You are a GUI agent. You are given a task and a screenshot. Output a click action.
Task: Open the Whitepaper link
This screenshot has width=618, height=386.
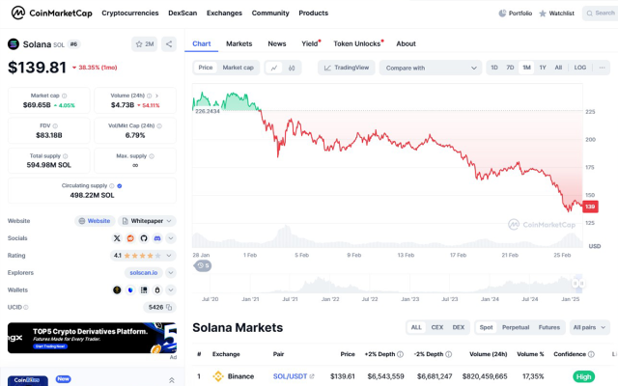[x=147, y=220]
